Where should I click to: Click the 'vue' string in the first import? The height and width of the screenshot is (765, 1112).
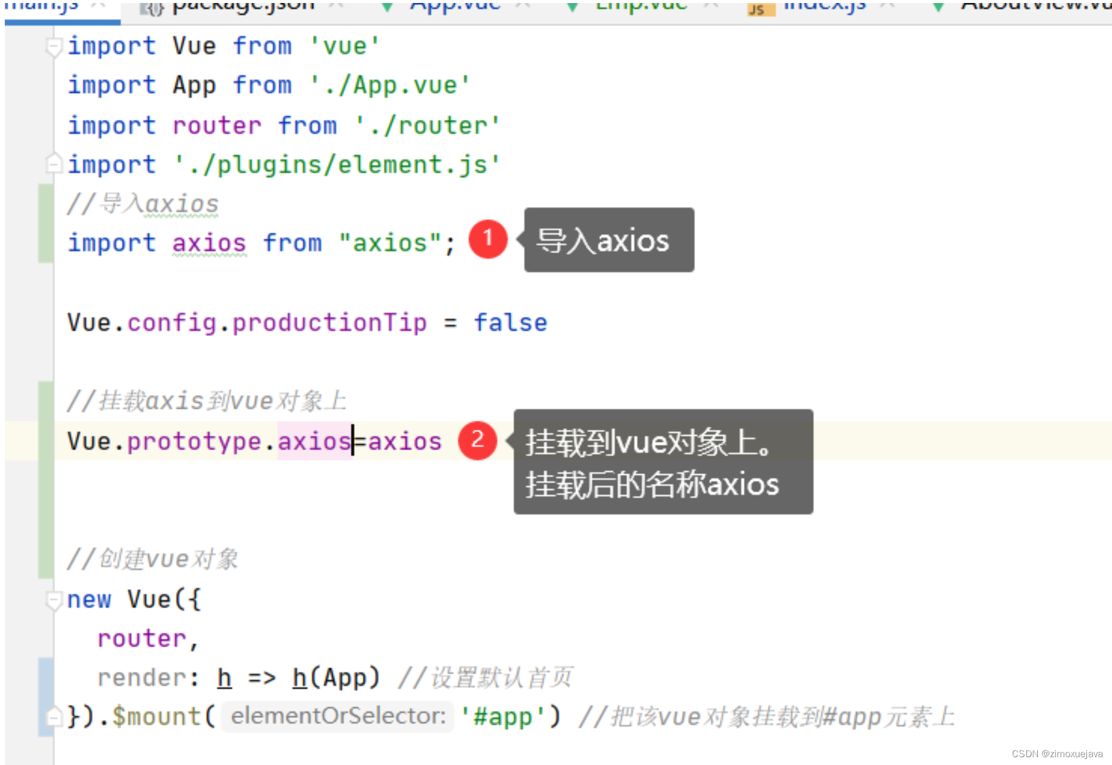345,46
